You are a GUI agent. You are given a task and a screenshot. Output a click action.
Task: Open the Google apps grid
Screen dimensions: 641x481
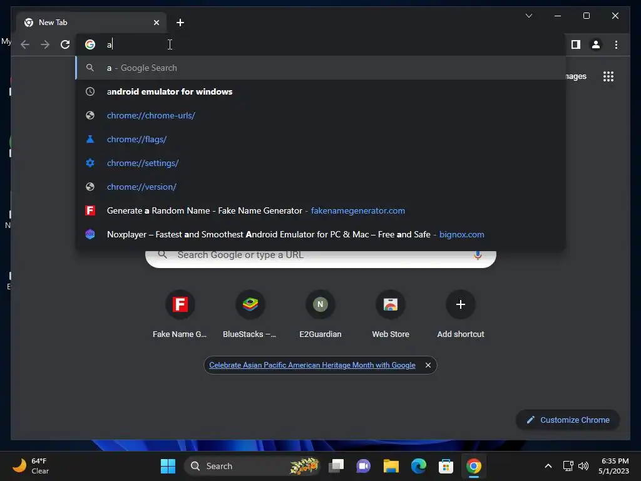coord(608,76)
